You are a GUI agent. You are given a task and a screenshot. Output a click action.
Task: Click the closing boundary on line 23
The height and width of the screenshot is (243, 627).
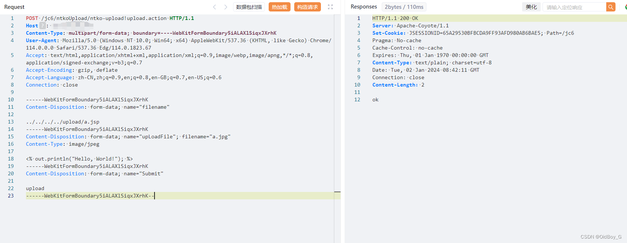coord(90,196)
